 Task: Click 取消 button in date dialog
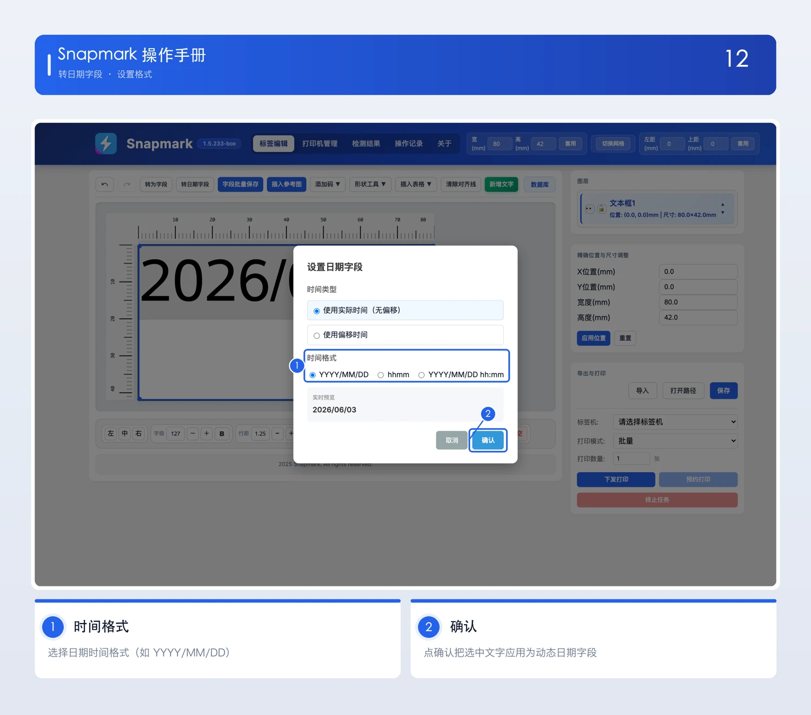[451, 440]
